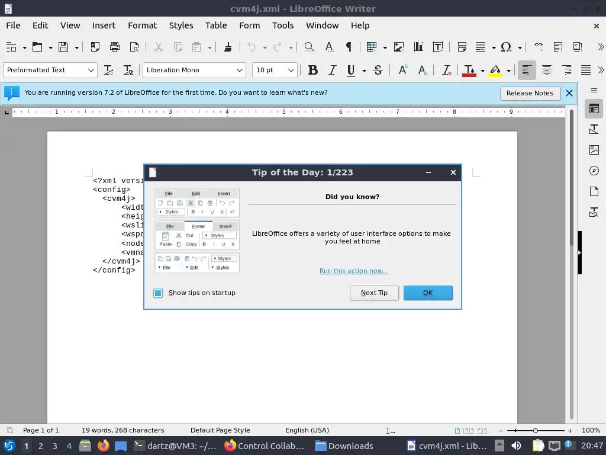The height and width of the screenshot is (455, 606).
Task: Click the Spelling check icon
Action: tap(329, 47)
